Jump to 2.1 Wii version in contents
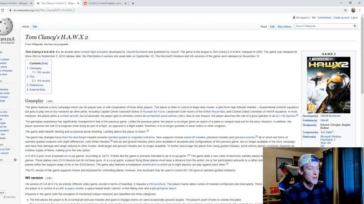 click(x=43, y=81)
